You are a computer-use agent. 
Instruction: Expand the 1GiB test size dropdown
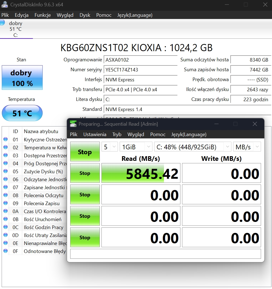pos(136,147)
